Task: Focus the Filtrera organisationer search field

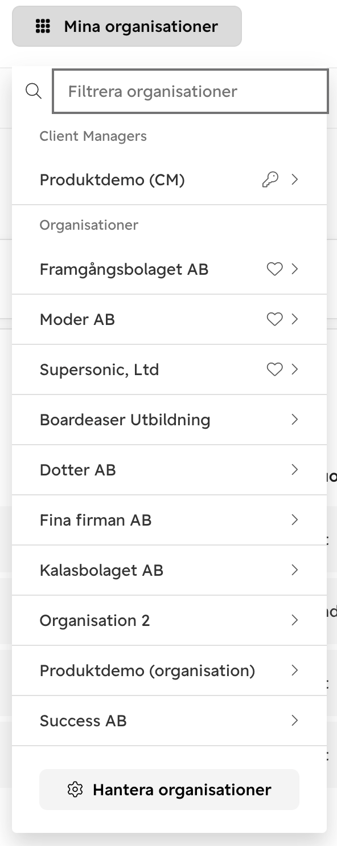Action: click(x=190, y=91)
